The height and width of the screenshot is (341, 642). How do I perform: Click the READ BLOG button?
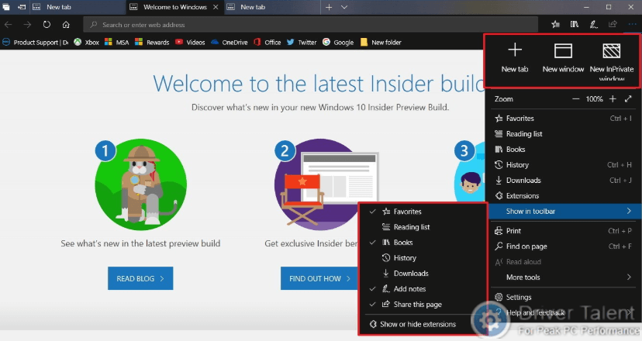[x=140, y=279]
